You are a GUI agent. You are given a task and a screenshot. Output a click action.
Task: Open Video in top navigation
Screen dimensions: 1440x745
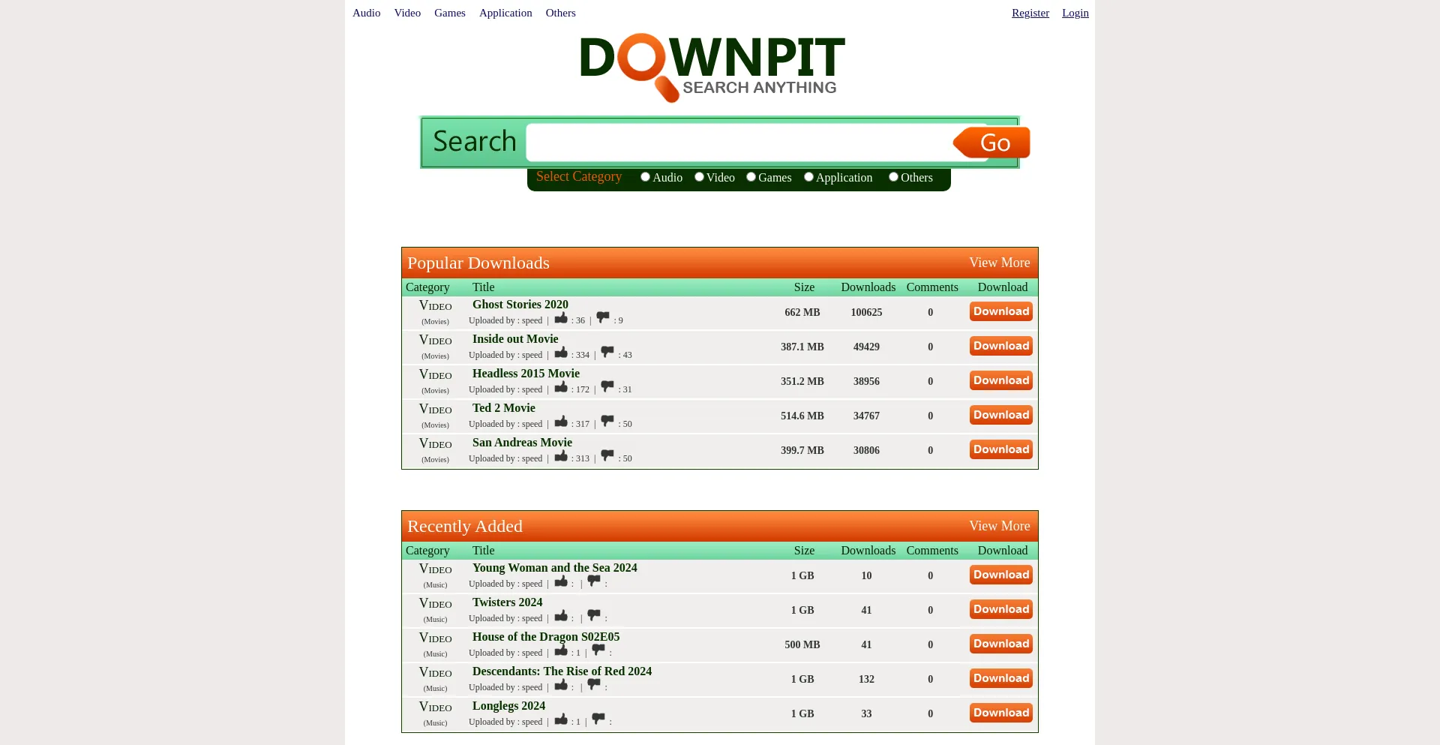click(407, 13)
